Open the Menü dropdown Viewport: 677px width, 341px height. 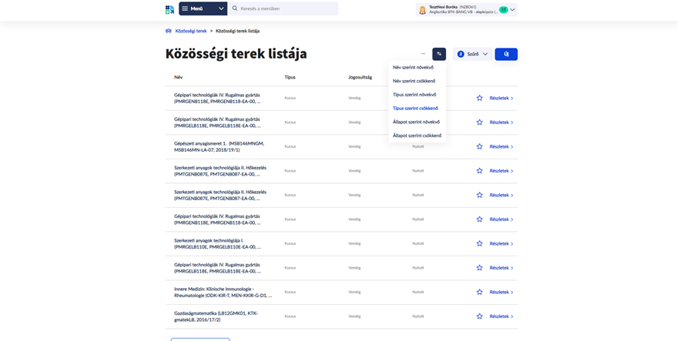coord(203,8)
